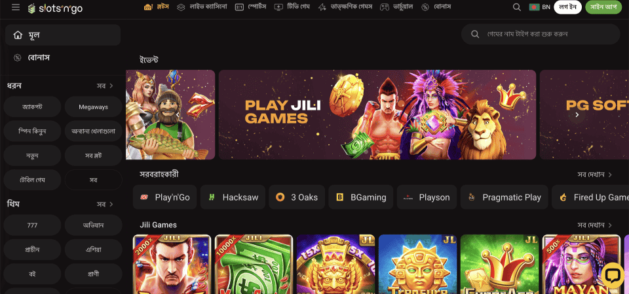Expand all game types chevron beside ধরন
Screen dimensions: 629x294
[111, 86]
